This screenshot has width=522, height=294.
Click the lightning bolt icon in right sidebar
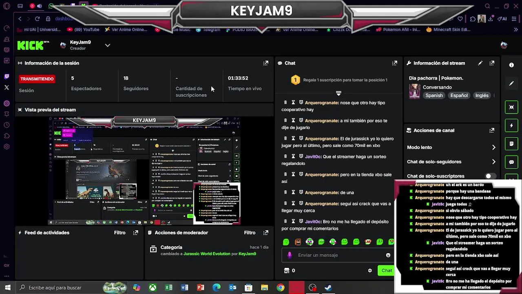coord(511,125)
